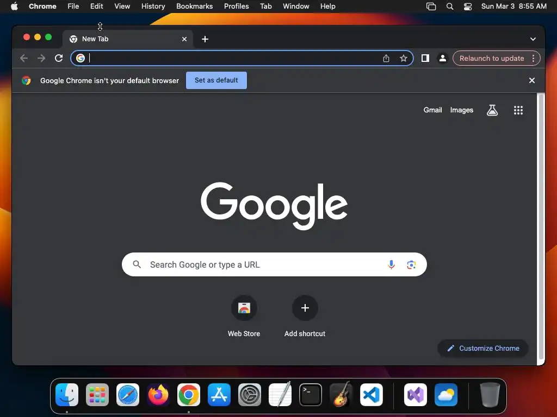The image size is (557, 417).
Task: Click the page vertical scrollbar
Action: 541,227
